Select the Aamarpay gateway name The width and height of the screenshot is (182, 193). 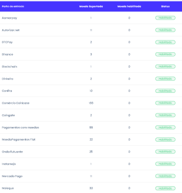[10, 18]
